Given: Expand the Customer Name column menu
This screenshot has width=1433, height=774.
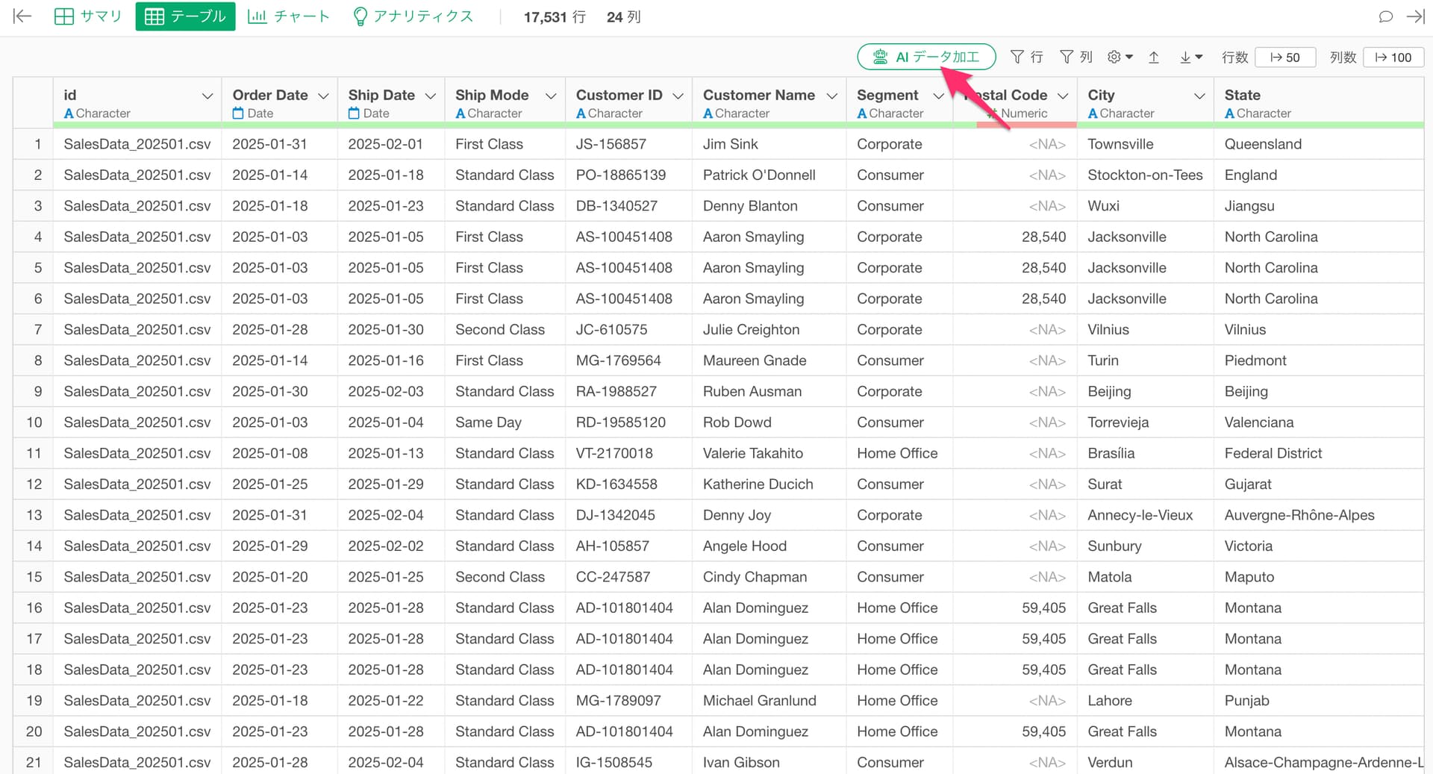Looking at the screenshot, I should (x=831, y=96).
